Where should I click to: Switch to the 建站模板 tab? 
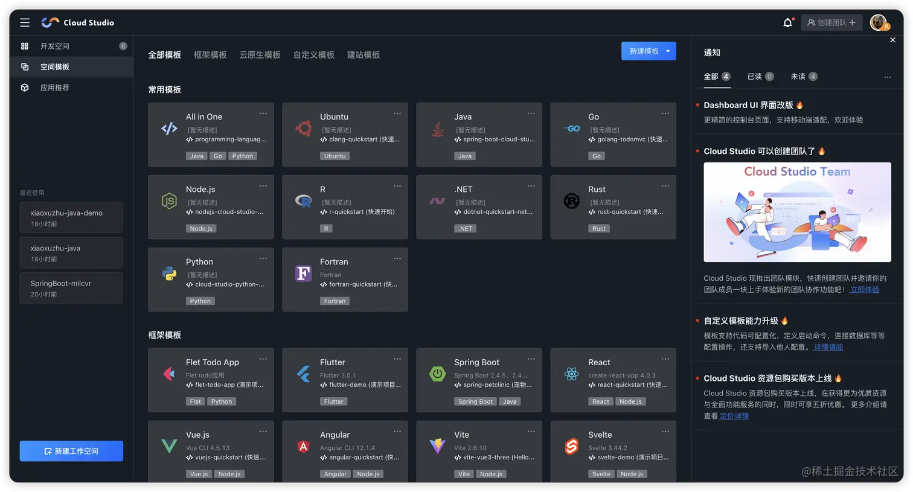point(364,55)
